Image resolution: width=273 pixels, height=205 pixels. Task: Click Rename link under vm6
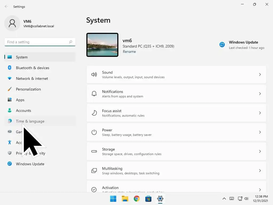pos(129,52)
